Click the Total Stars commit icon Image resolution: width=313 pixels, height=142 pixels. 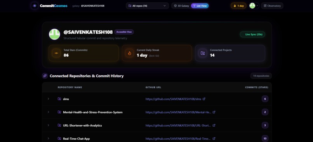56,53
